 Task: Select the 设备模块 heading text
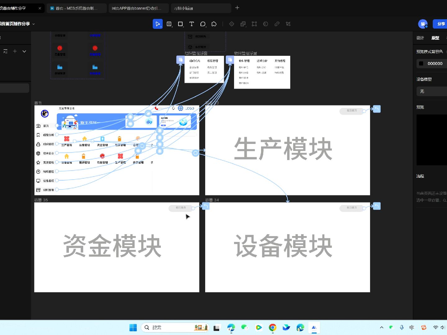click(x=283, y=246)
